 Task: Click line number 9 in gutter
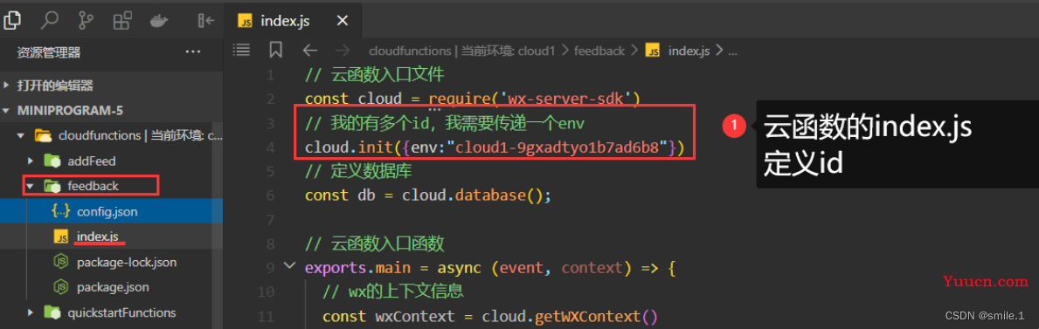(270, 267)
